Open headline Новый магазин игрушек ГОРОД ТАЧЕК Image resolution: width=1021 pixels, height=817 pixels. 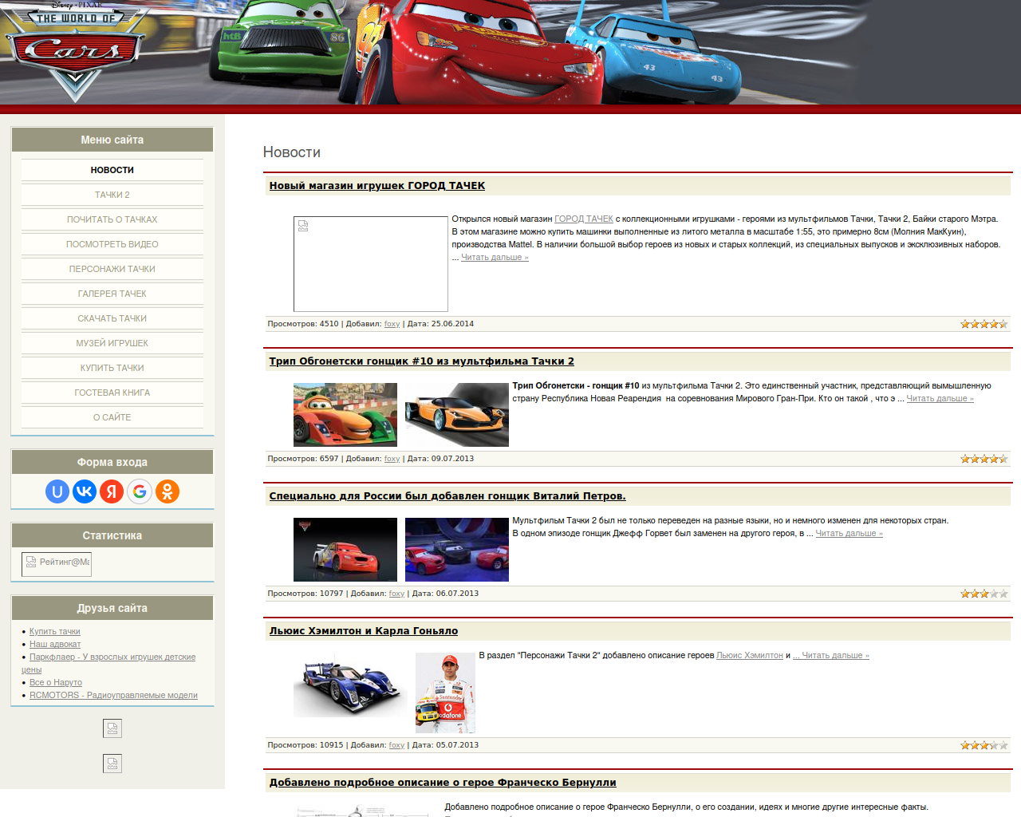click(x=377, y=186)
